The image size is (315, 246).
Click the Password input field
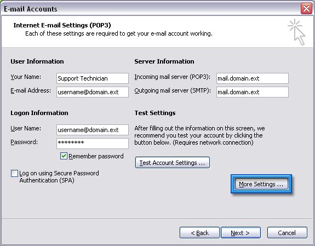tap(93, 144)
